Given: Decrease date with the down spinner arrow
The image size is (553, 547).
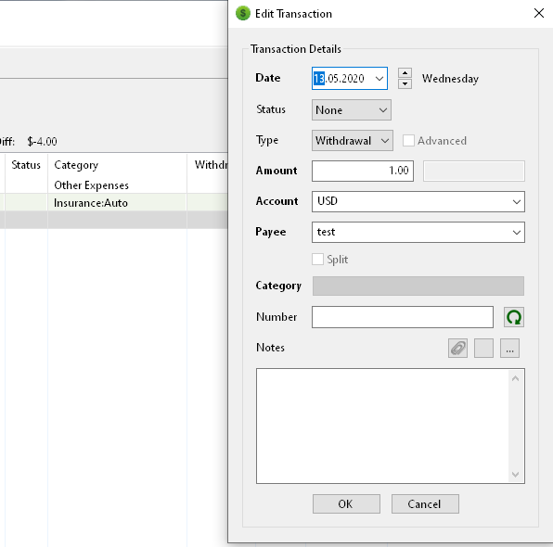Looking at the screenshot, I should [x=405, y=83].
